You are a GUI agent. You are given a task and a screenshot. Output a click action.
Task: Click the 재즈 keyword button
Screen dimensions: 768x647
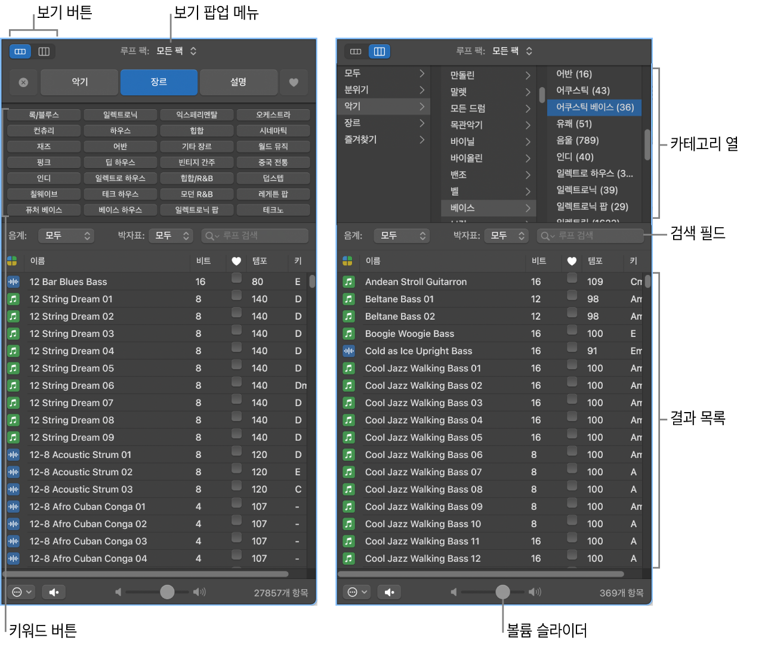pyautogui.click(x=44, y=146)
